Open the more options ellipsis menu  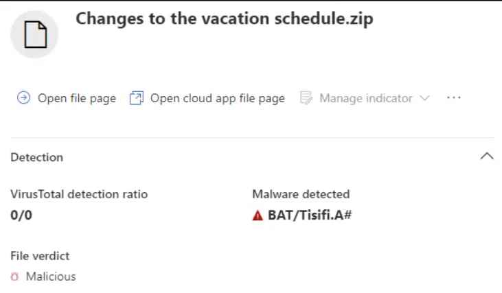(x=453, y=99)
